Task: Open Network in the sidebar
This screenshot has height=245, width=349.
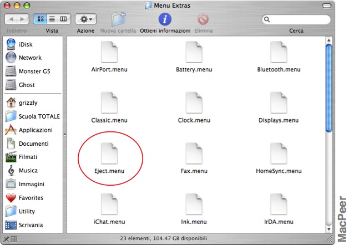Action: (x=24, y=58)
